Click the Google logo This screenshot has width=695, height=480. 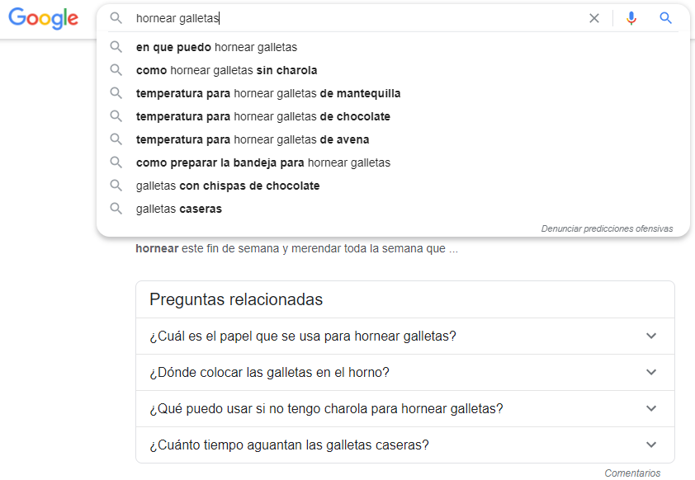coord(44,19)
